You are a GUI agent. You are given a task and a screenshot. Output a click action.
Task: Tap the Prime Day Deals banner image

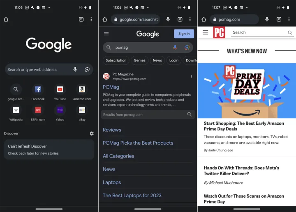(x=246, y=90)
